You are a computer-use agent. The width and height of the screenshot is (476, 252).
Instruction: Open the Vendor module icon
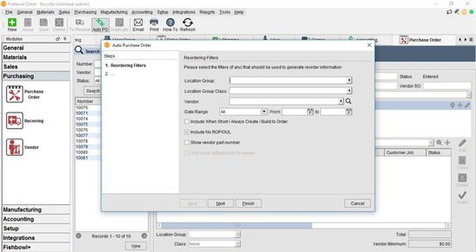coord(15,147)
